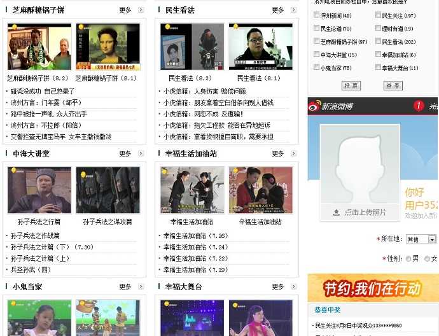Check the 芝麻酥糖锅子饼 (97) poll option
This screenshot has height=336, width=439.
pos(316,41)
